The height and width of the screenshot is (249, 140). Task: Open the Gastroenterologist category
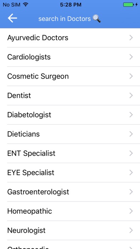click(x=70, y=192)
